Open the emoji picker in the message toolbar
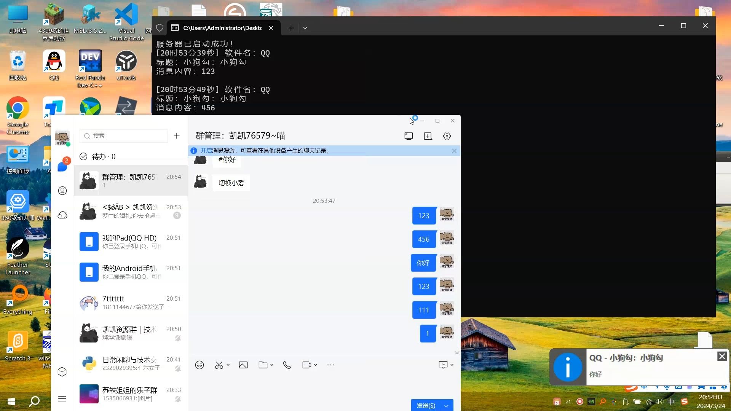 click(200, 365)
